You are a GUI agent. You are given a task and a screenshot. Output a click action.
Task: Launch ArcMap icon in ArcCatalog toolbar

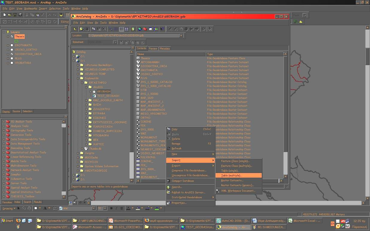(x=140, y=29)
